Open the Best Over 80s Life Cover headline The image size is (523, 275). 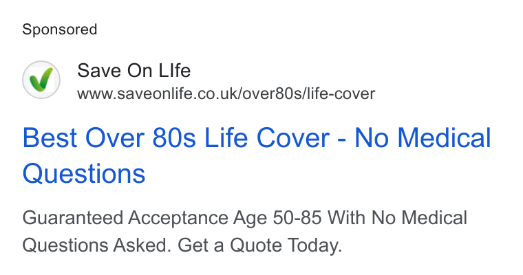[x=257, y=155]
